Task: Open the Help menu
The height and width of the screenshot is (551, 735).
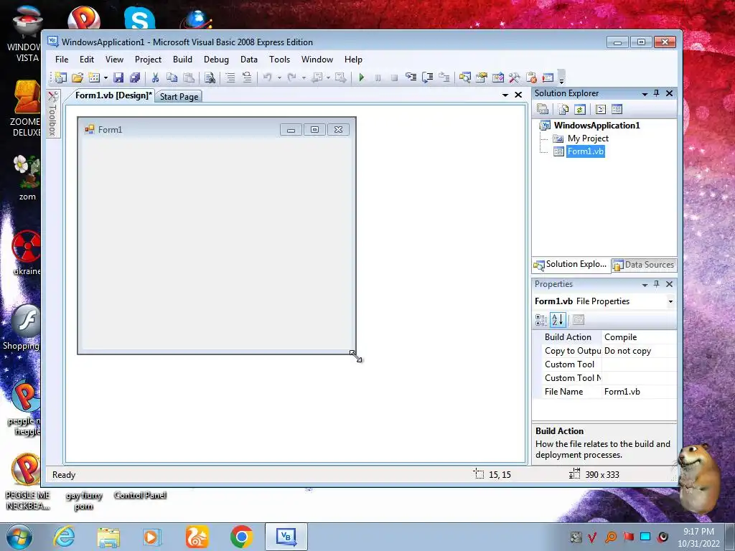Action: 353,60
